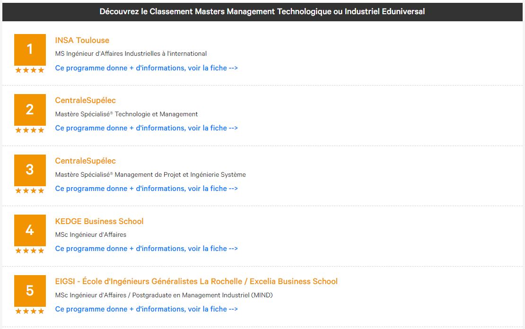Click the rank 2 orange badge
Screen dimensions: 525x329
(x=30, y=110)
